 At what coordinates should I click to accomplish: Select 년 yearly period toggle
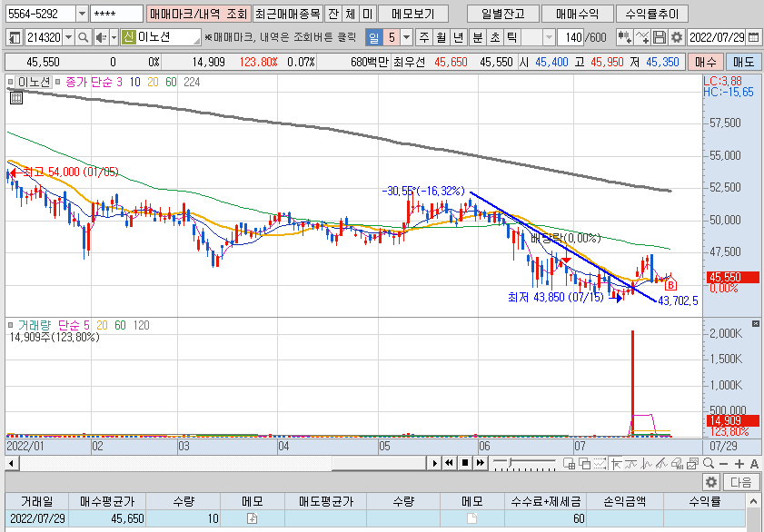click(459, 37)
